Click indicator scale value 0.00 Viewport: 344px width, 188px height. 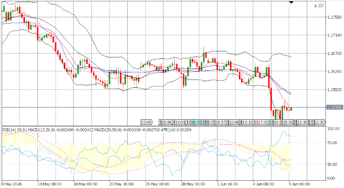331,178
